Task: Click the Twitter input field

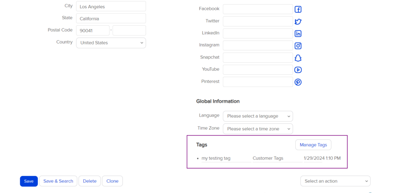Action: pos(258,21)
